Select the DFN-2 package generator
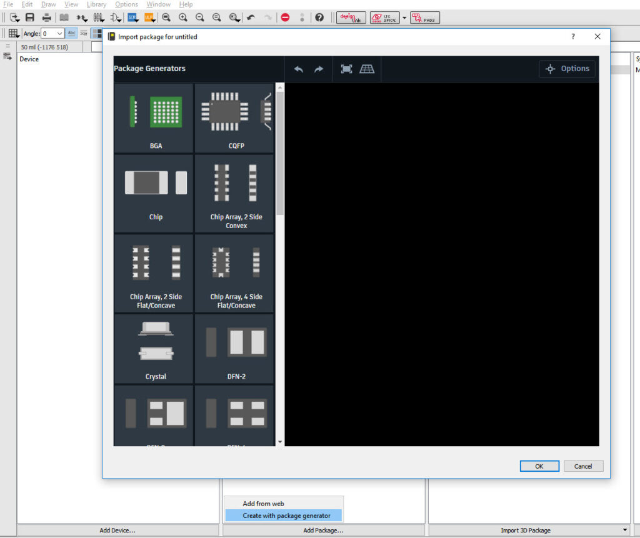This screenshot has width=640, height=538. [234, 349]
